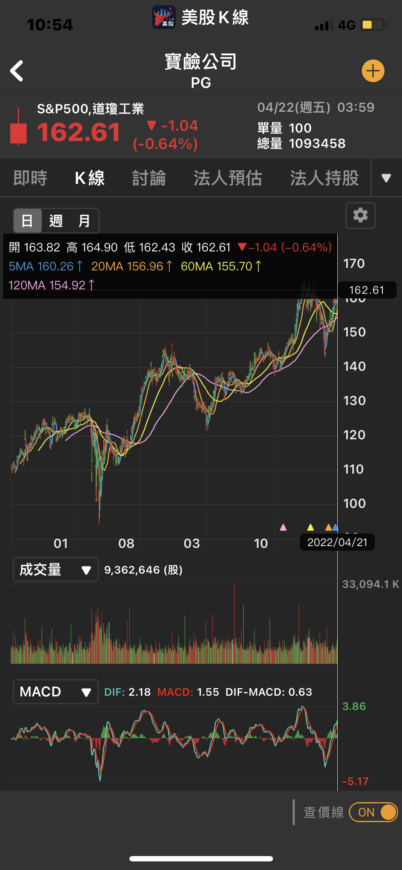The height and width of the screenshot is (870, 402).
Task: Tap the battery status icon
Action: pyautogui.click(x=373, y=25)
